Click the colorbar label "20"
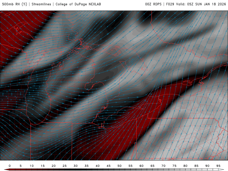Viewport: 228px width, 171px height. click(54, 166)
